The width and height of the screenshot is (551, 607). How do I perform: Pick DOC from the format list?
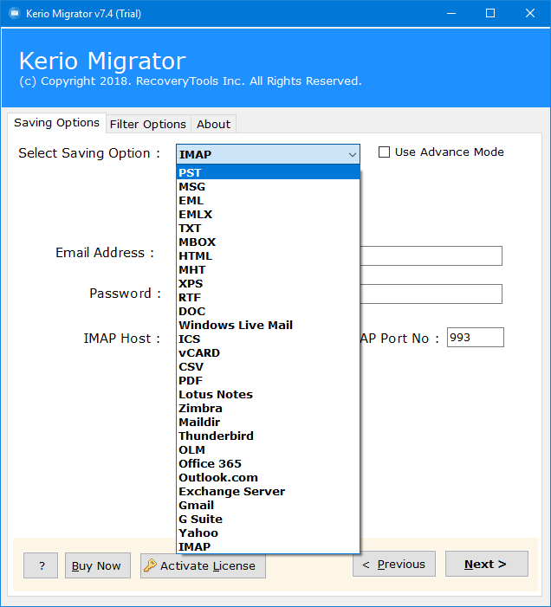[x=268, y=311]
